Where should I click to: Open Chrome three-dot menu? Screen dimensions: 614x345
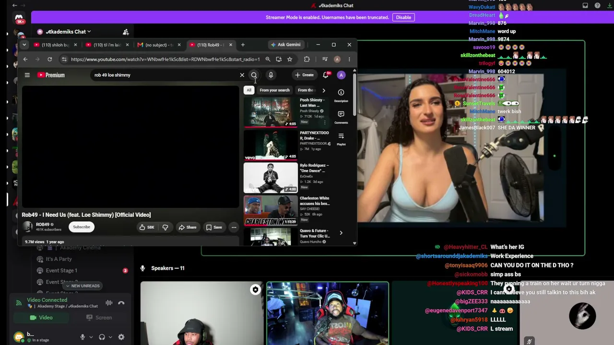(x=349, y=59)
